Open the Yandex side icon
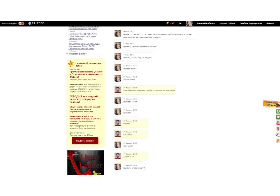Viewport: 280px width, 196px height. 278,129
